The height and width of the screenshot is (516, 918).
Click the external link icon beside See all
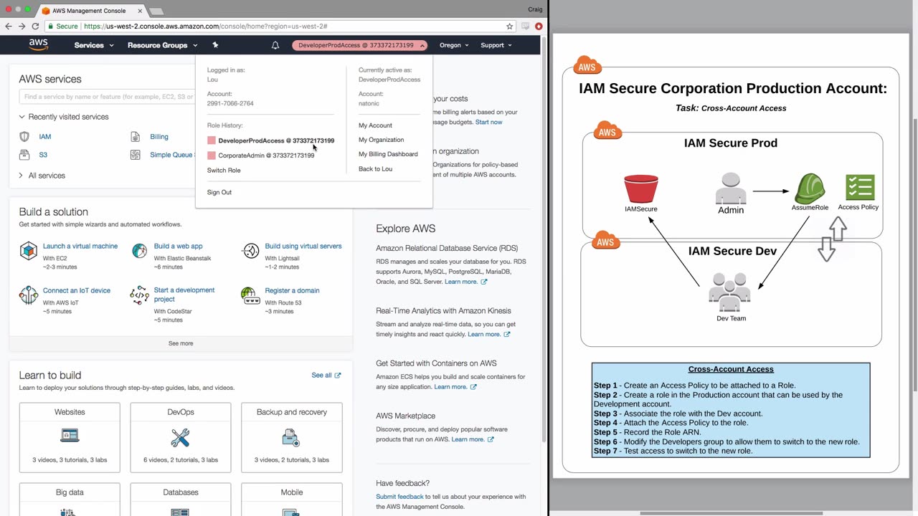338,376
